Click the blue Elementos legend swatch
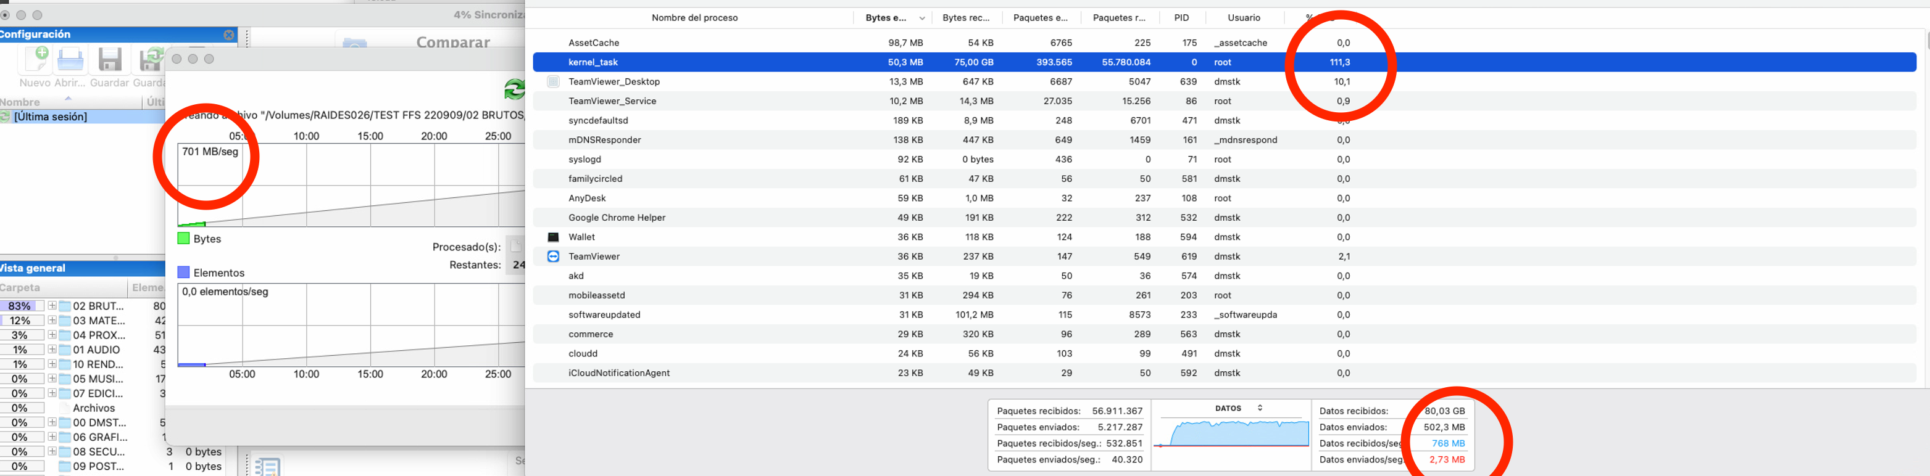 point(183,273)
